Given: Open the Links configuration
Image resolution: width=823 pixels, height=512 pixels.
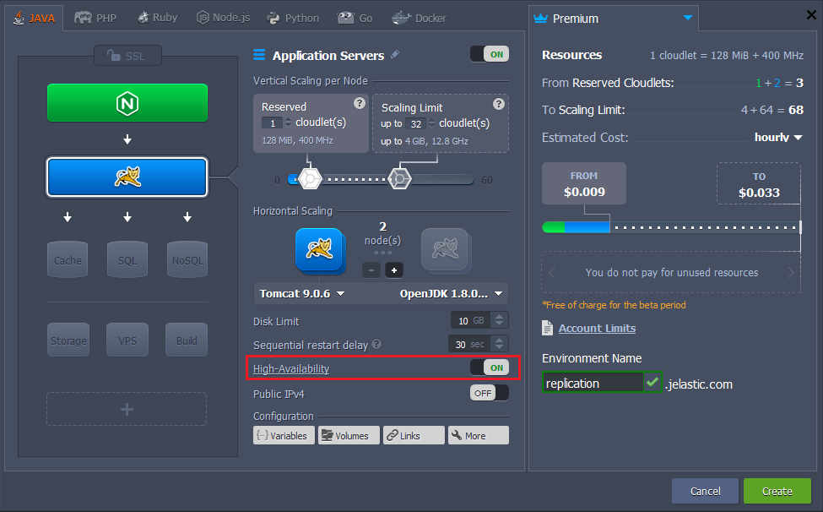Looking at the screenshot, I should click(414, 435).
